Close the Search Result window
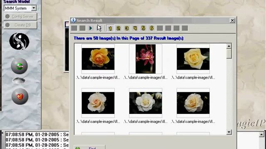The width and height of the screenshot is (266, 149). coord(232,20)
